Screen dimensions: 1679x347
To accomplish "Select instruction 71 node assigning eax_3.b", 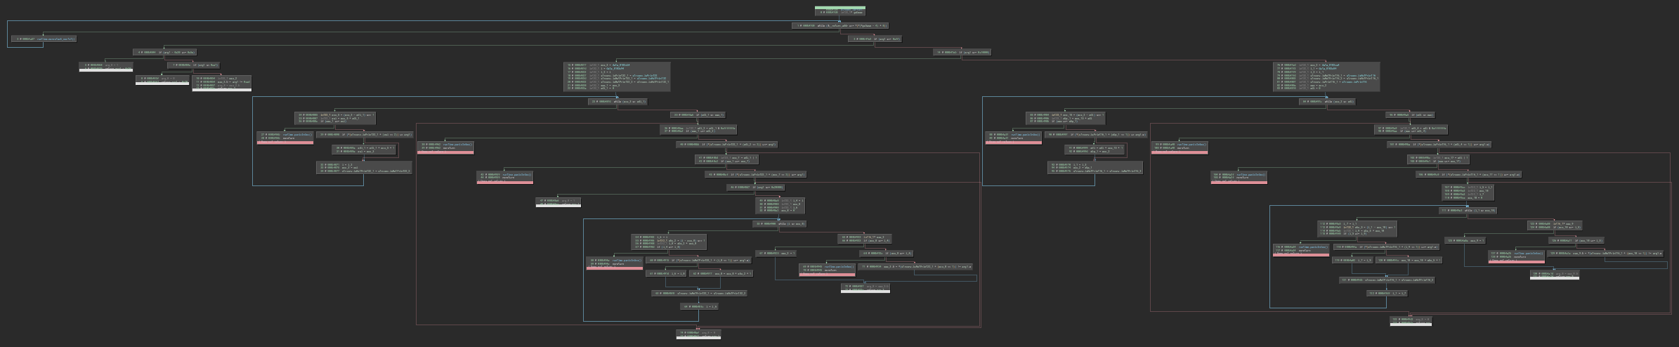I will 917,267.
